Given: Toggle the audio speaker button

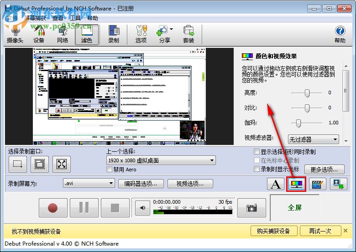Looking at the screenshot, I should pos(142,208).
